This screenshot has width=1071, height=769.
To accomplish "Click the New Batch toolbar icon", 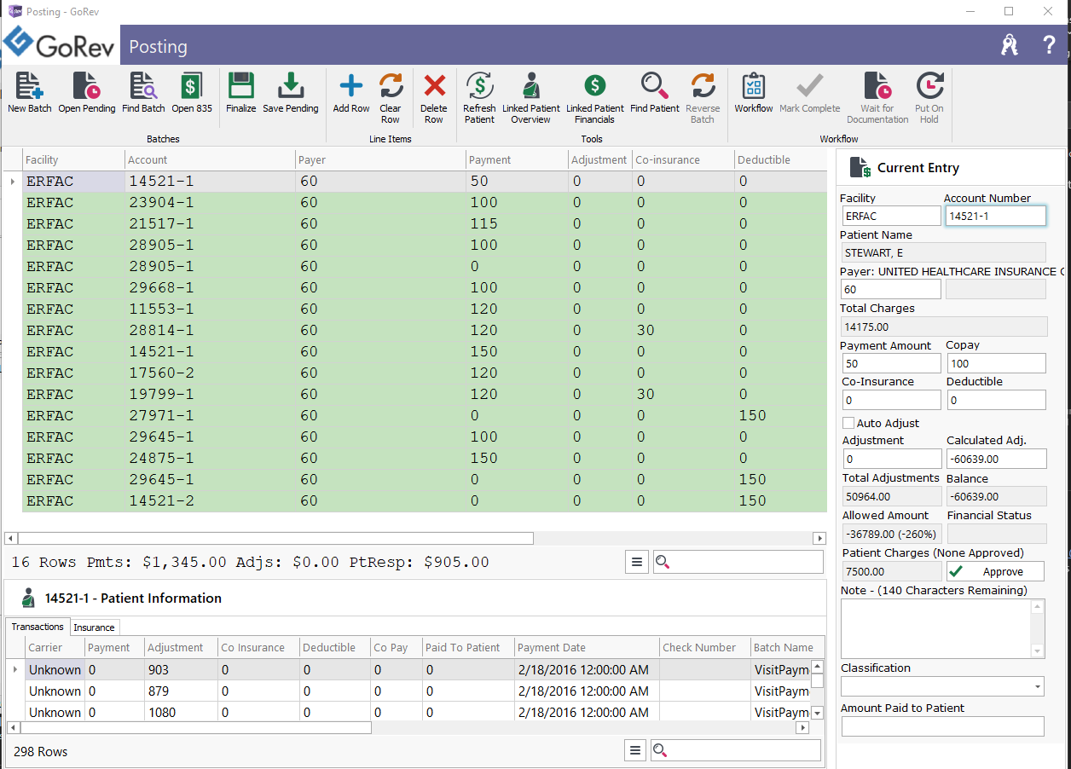I will 29,86.
